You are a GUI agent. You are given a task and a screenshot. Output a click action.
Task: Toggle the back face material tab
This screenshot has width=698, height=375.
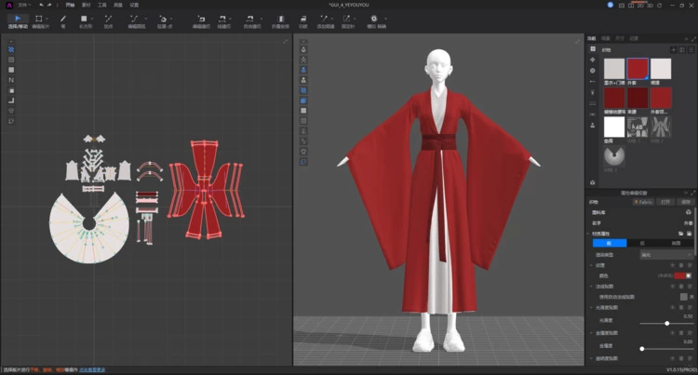[x=642, y=243]
